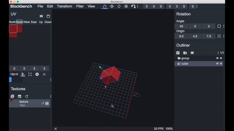Select the cube item in Outliner
This screenshot has width=234, height=131.
[x=199, y=64]
